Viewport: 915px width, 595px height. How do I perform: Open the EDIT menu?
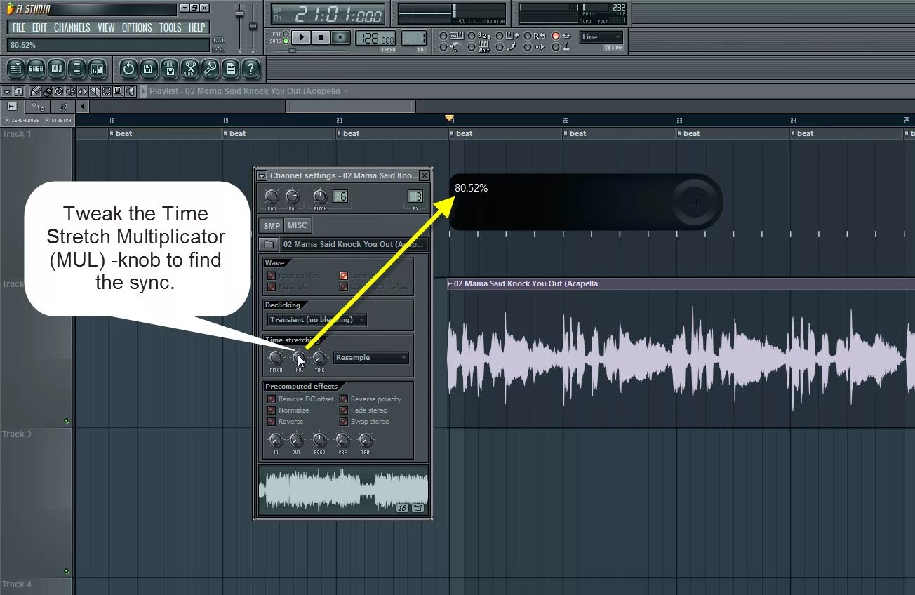[x=39, y=27]
